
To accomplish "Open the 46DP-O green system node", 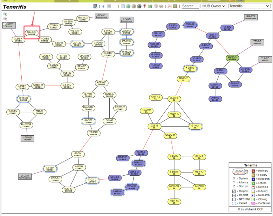I will 233,58.
